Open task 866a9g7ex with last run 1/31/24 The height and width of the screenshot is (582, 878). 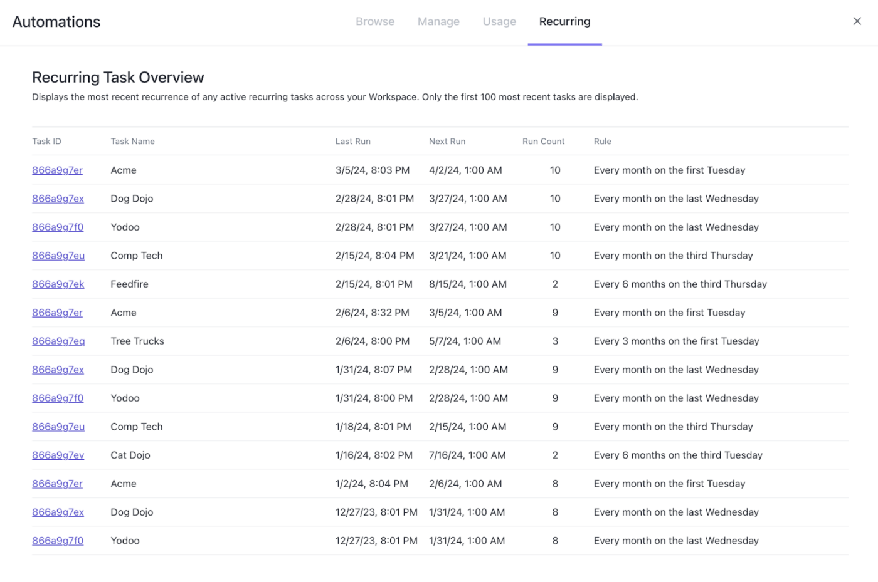coord(58,370)
